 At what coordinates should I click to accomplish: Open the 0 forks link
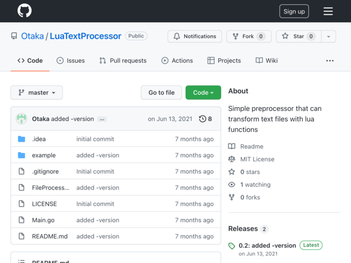click(250, 197)
